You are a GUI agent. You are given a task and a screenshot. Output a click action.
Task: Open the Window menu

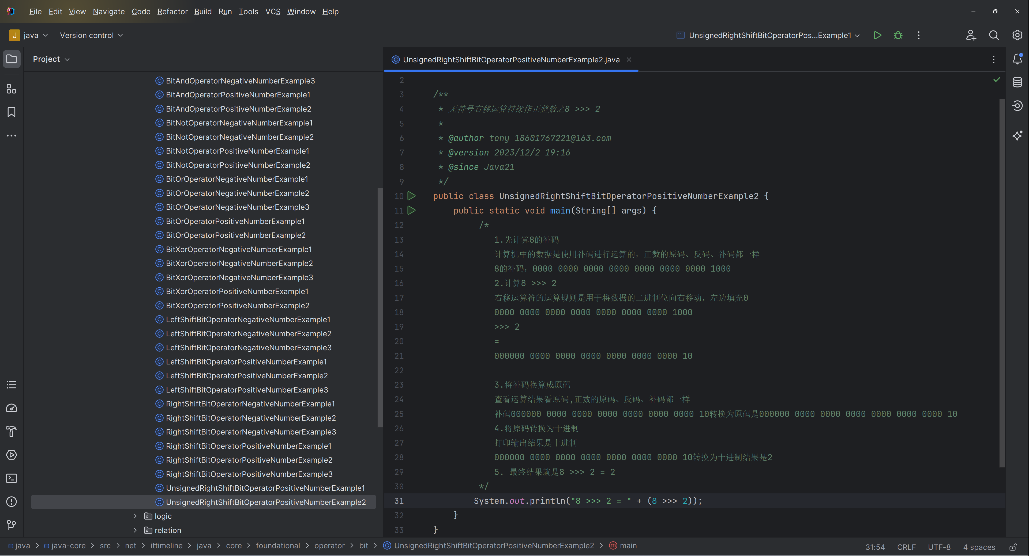pyautogui.click(x=301, y=12)
